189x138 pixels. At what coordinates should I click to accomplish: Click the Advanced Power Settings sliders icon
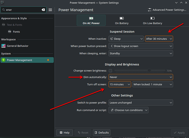(x=150, y=10)
